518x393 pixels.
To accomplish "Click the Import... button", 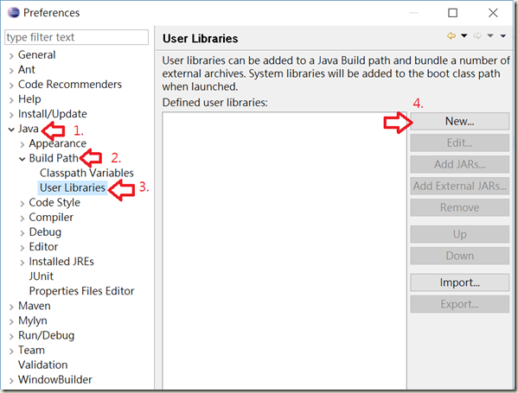I will coord(459,282).
